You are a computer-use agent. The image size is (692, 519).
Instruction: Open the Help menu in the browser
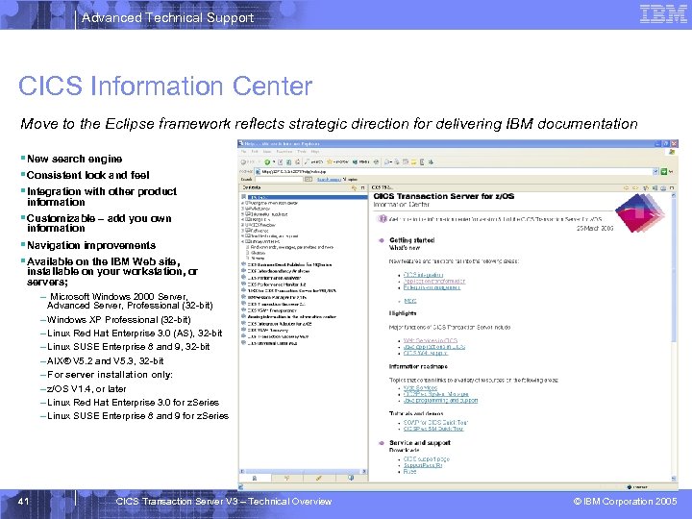point(314,152)
